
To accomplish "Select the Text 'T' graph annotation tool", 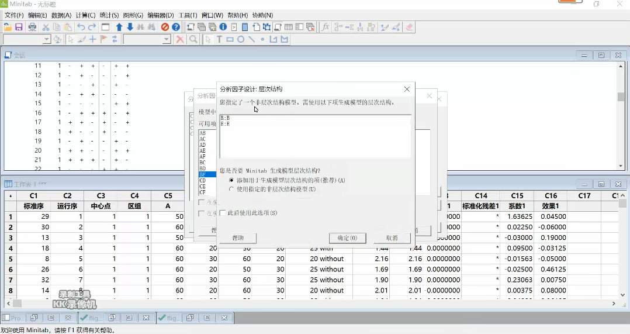I will 219,39.
